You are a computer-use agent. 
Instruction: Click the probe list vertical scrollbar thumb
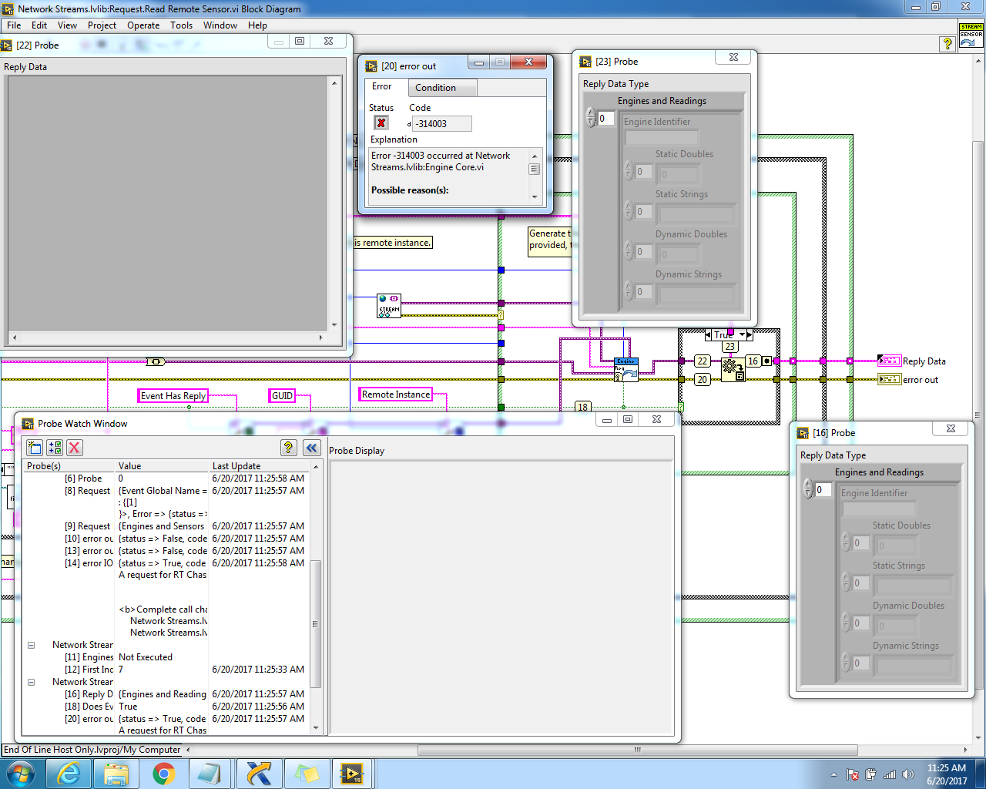pos(315,623)
